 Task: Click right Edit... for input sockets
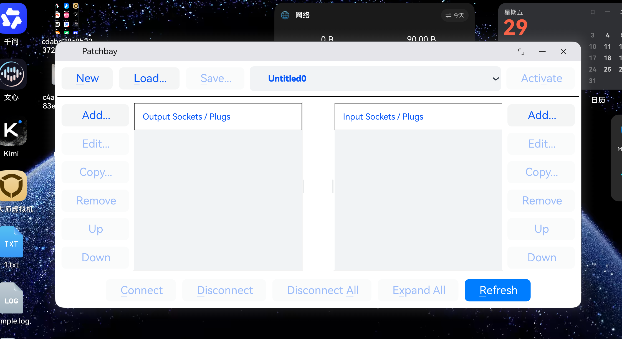pos(541,144)
